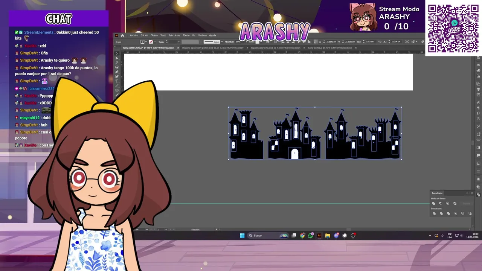Click the Trazo stroke label link
Image resolution: width=482 pixels, height=271 pixels.
pyautogui.click(x=161, y=42)
